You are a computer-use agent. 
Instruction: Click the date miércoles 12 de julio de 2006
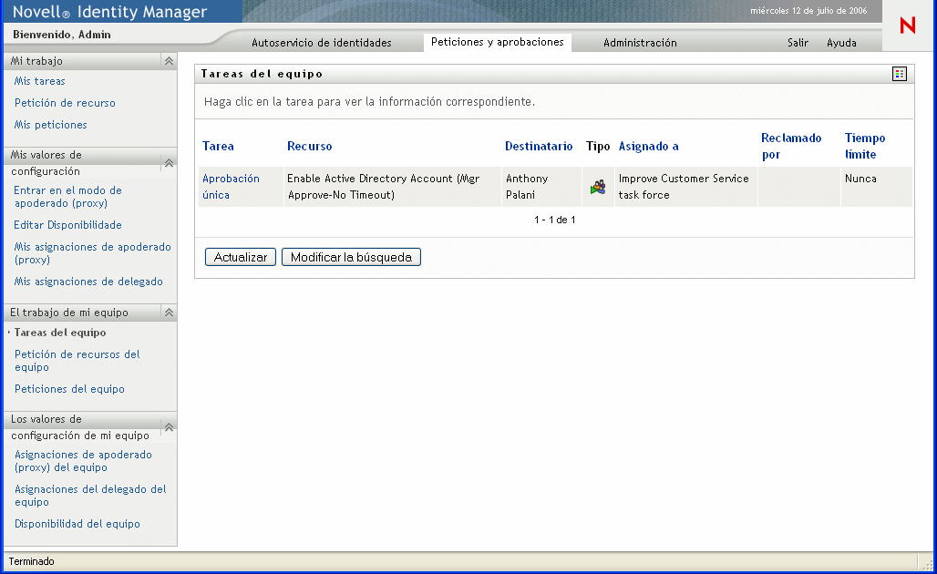click(x=808, y=11)
